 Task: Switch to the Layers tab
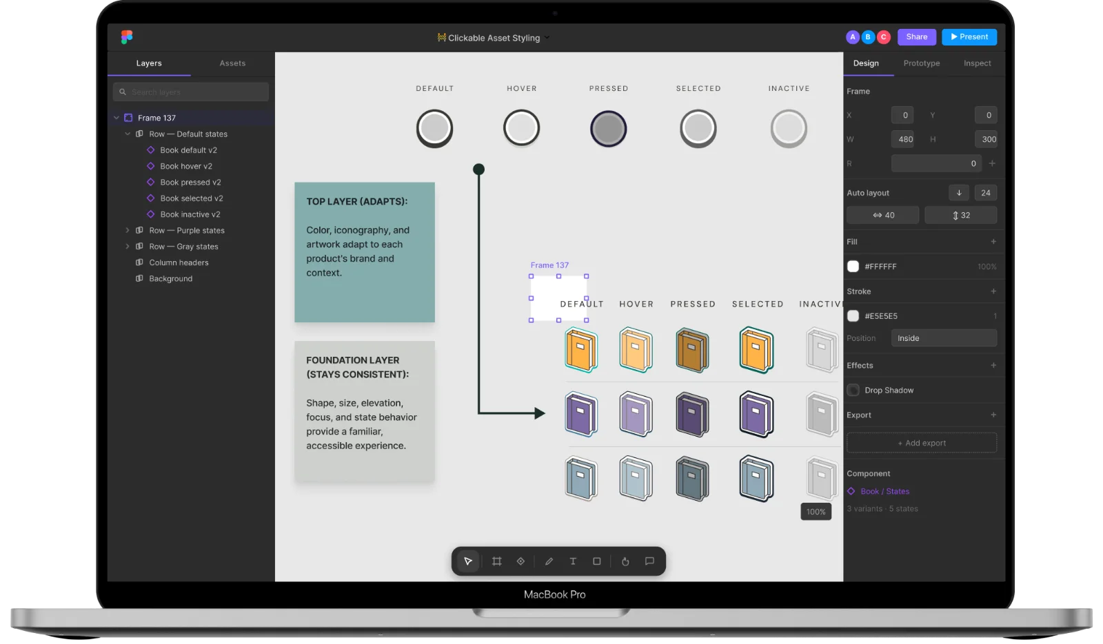point(149,63)
